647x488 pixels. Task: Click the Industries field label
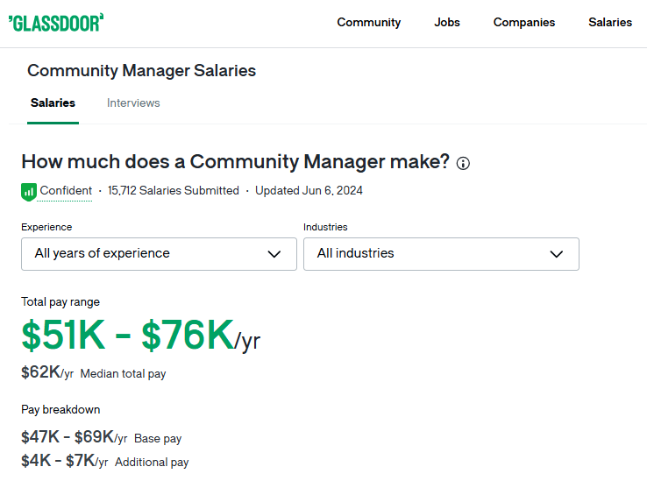point(325,227)
